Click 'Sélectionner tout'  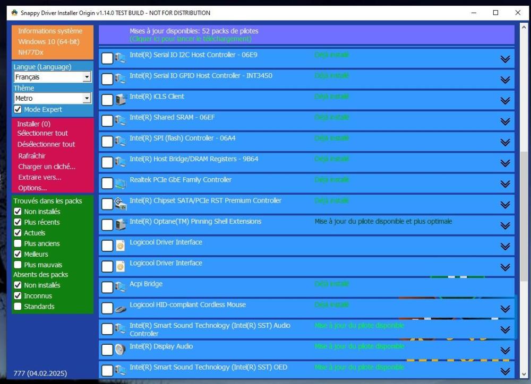click(42, 133)
